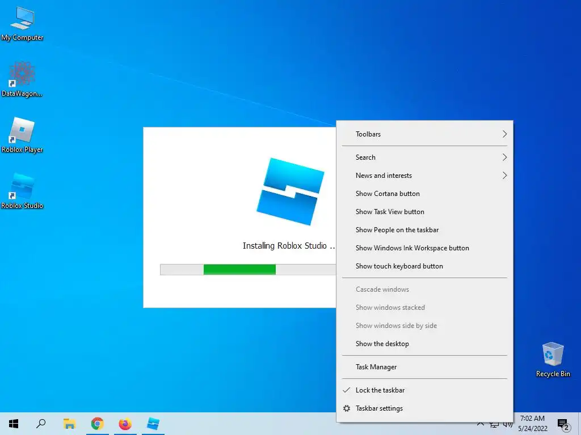Open the notification center icon
The image size is (581, 435).
563,424
